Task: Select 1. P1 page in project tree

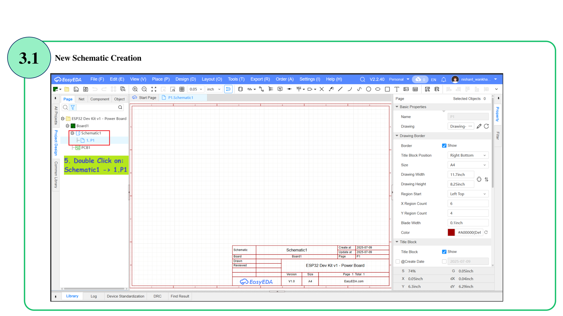Action: point(90,140)
